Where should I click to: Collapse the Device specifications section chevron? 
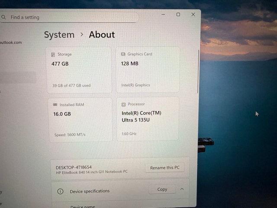point(182,189)
